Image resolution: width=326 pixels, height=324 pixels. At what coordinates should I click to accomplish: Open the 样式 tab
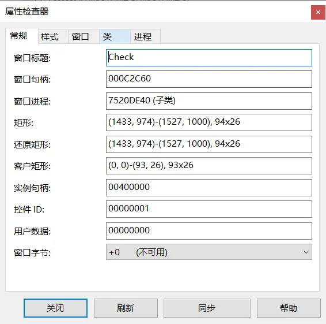[53, 37]
